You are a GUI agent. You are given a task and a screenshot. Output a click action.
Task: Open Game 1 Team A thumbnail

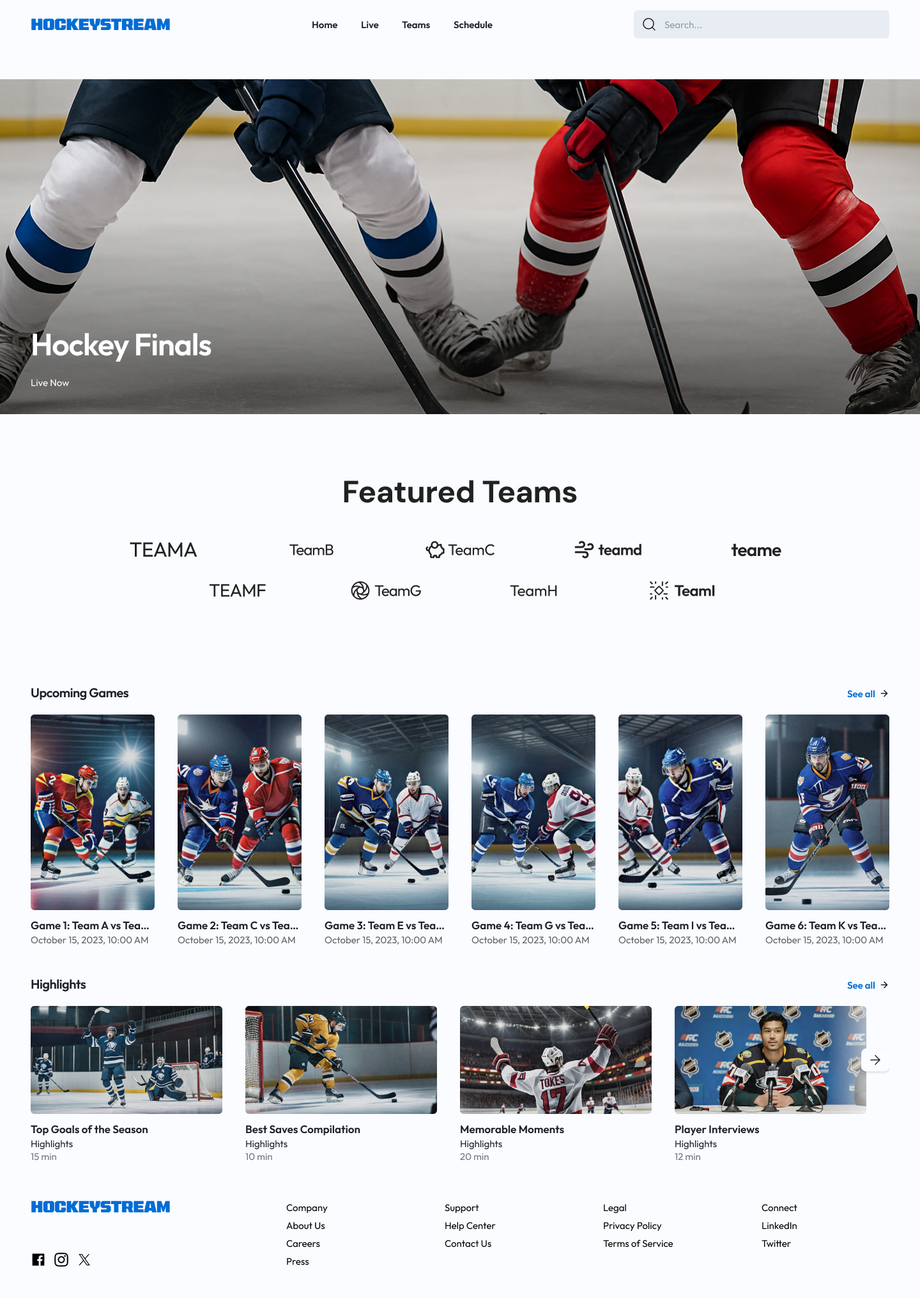93,812
